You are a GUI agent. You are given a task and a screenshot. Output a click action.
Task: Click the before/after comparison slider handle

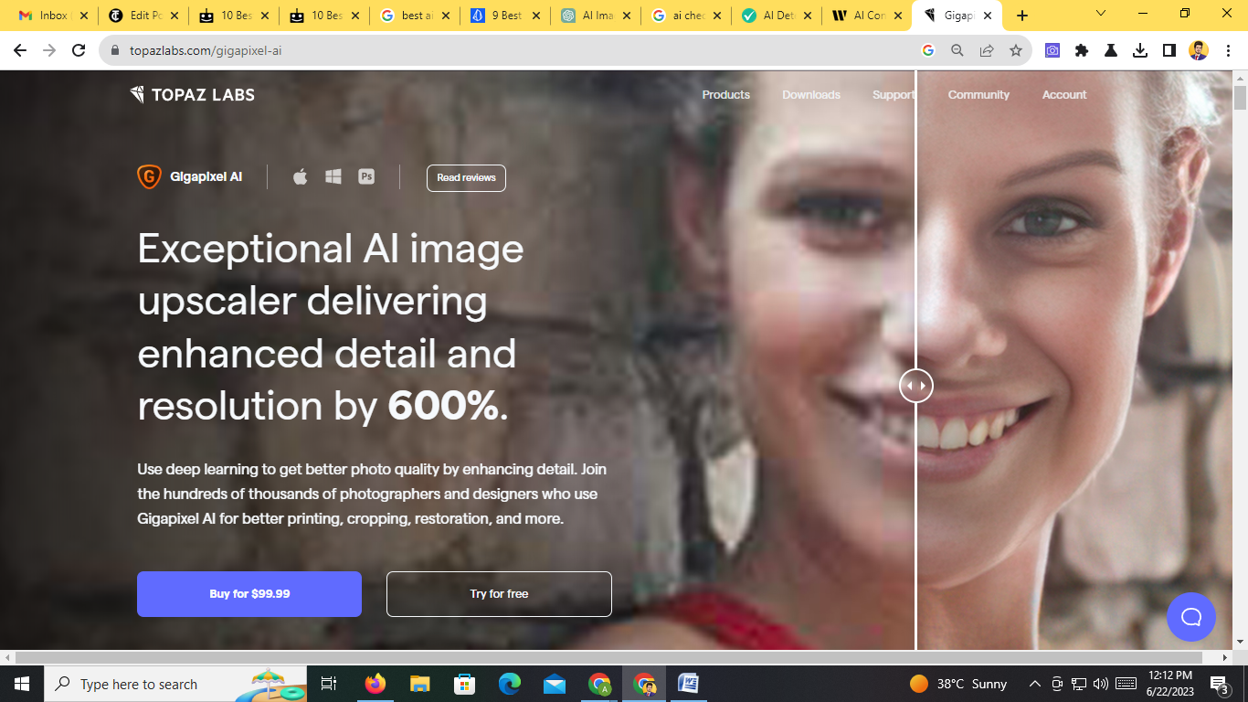pos(916,386)
